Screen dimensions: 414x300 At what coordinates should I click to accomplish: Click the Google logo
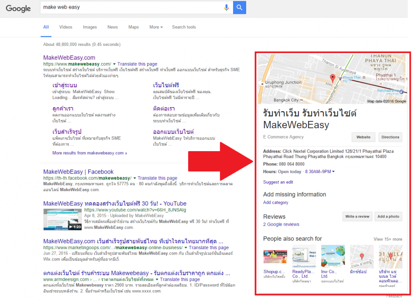click(x=18, y=8)
